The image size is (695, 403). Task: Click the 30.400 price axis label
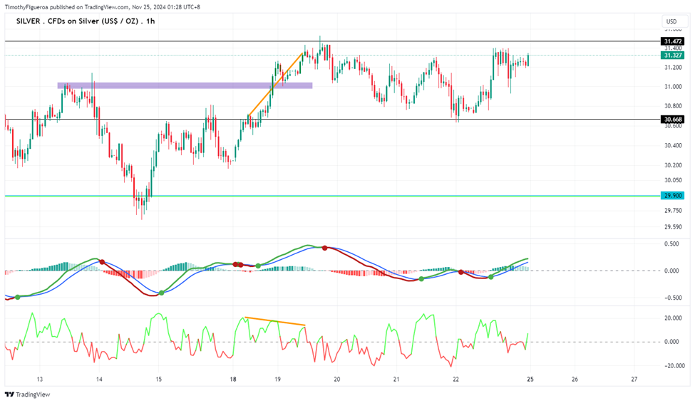click(673, 145)
